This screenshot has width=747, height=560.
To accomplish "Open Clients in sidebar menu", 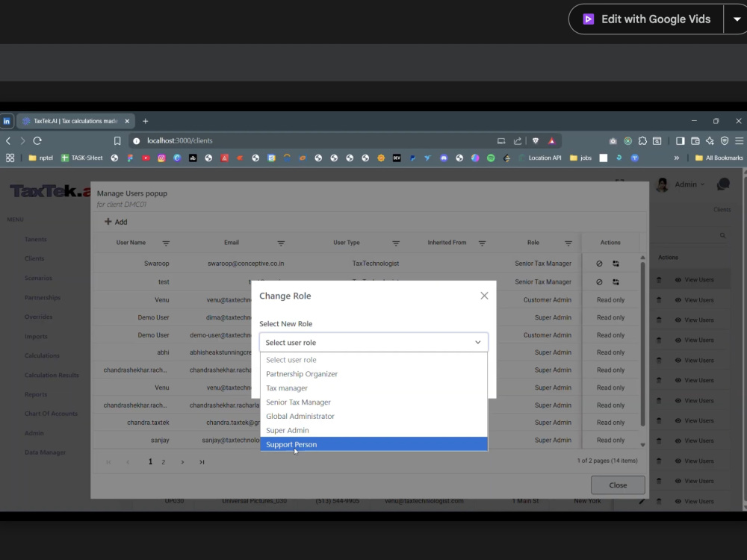I will click(x=34, y=258).
